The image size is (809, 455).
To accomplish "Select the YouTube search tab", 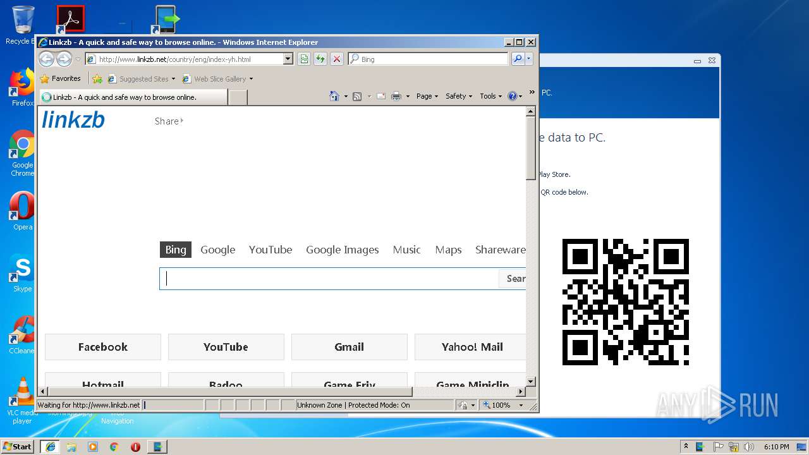I will [271, 250].
